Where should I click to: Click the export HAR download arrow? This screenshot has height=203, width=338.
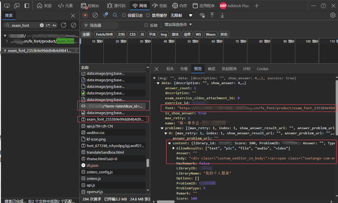[222, 15]
